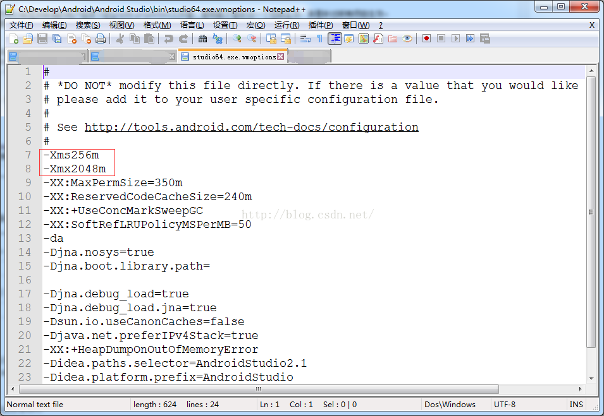Open the 文件(F) menu
Viewport: 604px width, 416px height.
point(21,25)
